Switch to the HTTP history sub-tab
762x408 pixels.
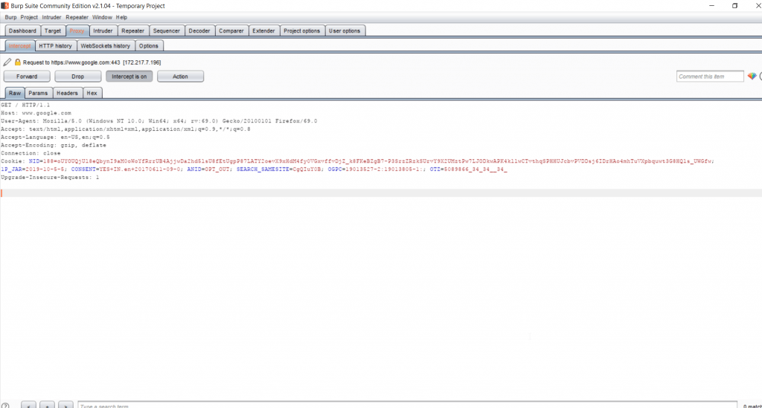click(x=55, y=45)
